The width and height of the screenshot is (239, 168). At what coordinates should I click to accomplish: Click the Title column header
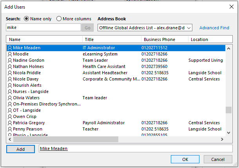tap(112, 39)
